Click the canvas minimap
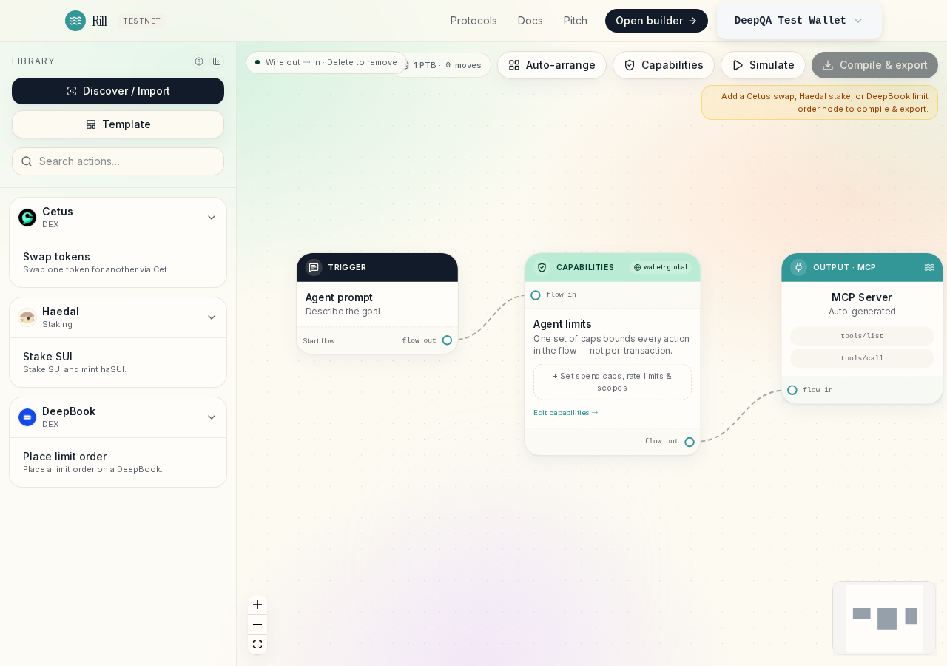The height and width of the screenshot is (666, 947). (884, 618)
